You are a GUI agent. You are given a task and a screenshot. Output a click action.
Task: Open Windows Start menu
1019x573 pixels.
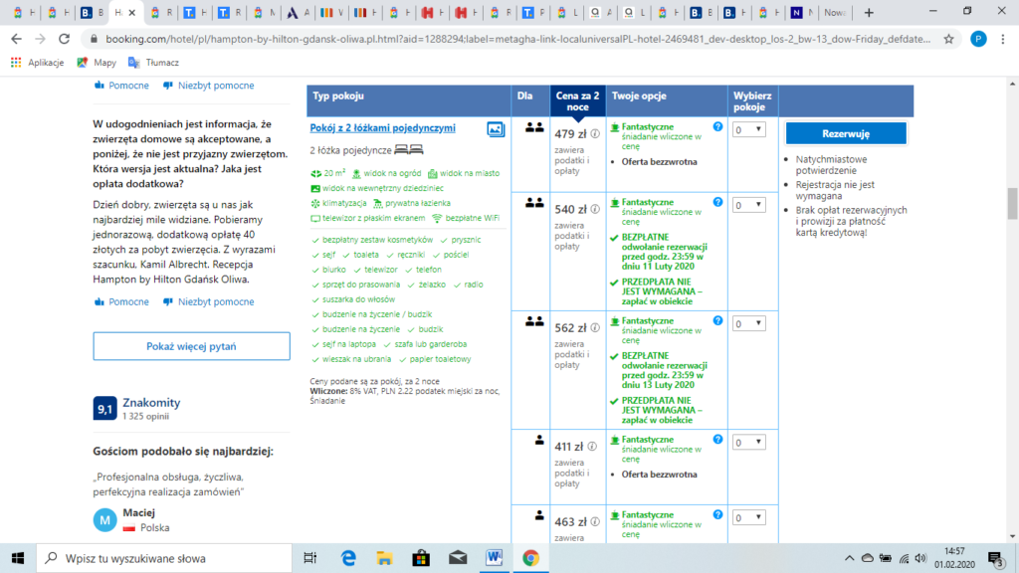tap(18, 558)
